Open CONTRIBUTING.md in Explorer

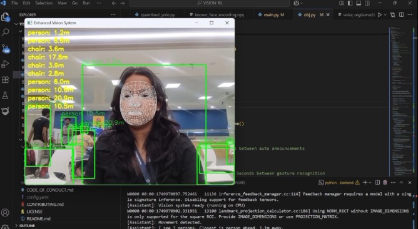pyautogui.click(x=45, y=204)
